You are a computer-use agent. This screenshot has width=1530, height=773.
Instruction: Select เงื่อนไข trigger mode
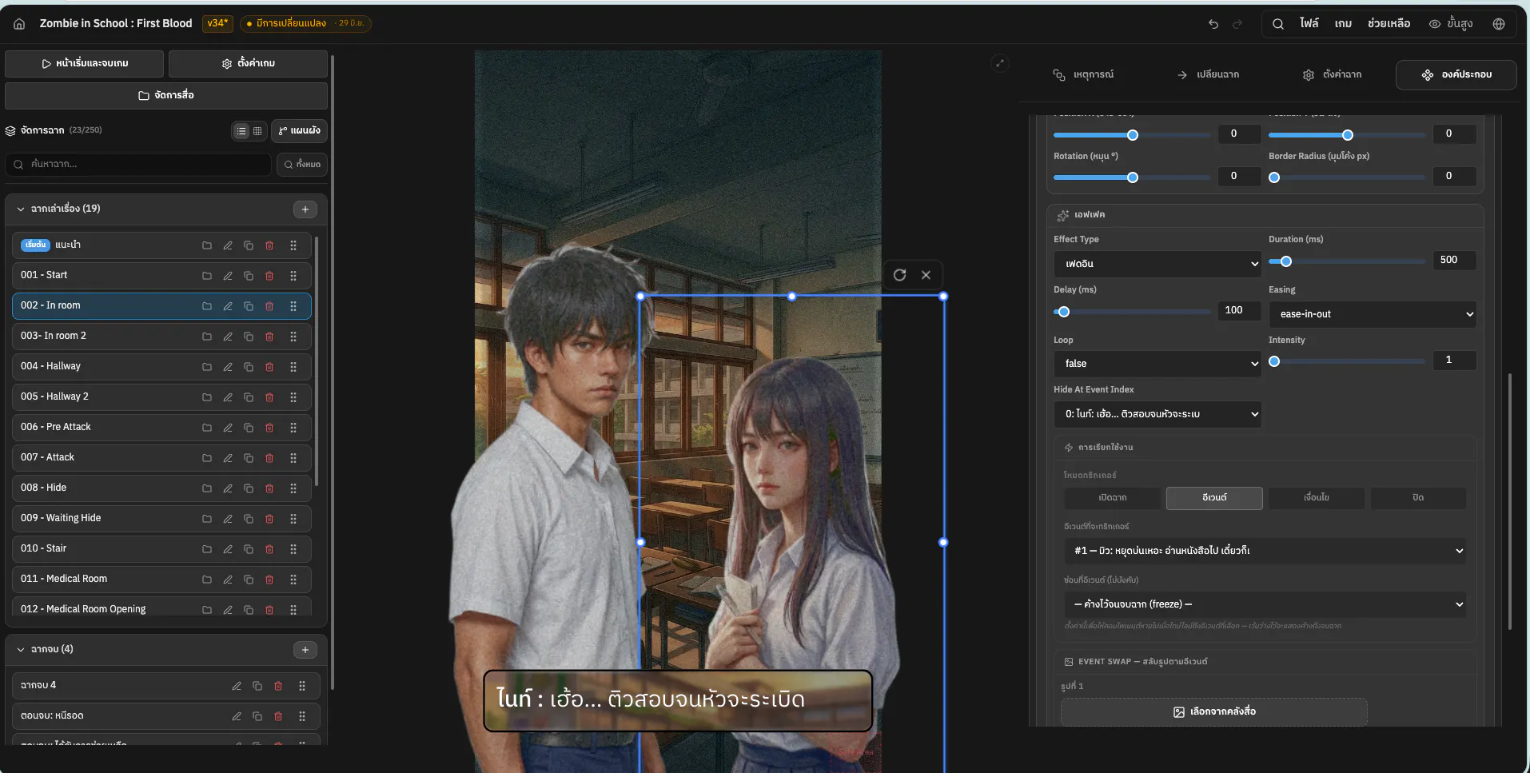1317,498
